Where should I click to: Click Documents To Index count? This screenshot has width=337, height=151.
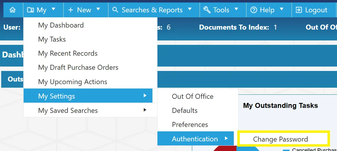275,27
